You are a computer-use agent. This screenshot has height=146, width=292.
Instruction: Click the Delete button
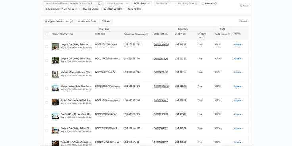pyautogui.click(x=106, y=21)
